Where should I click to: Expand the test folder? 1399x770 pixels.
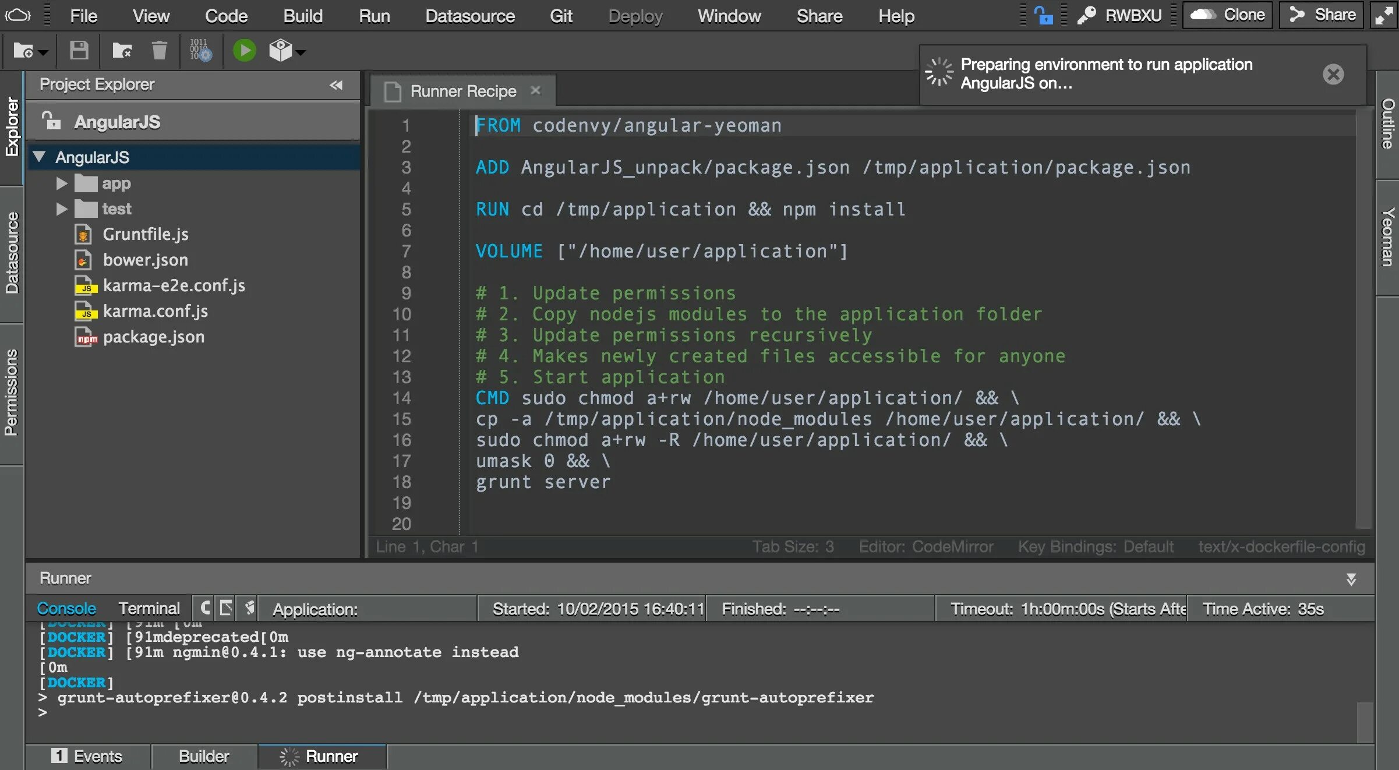[x=62, y=209]
